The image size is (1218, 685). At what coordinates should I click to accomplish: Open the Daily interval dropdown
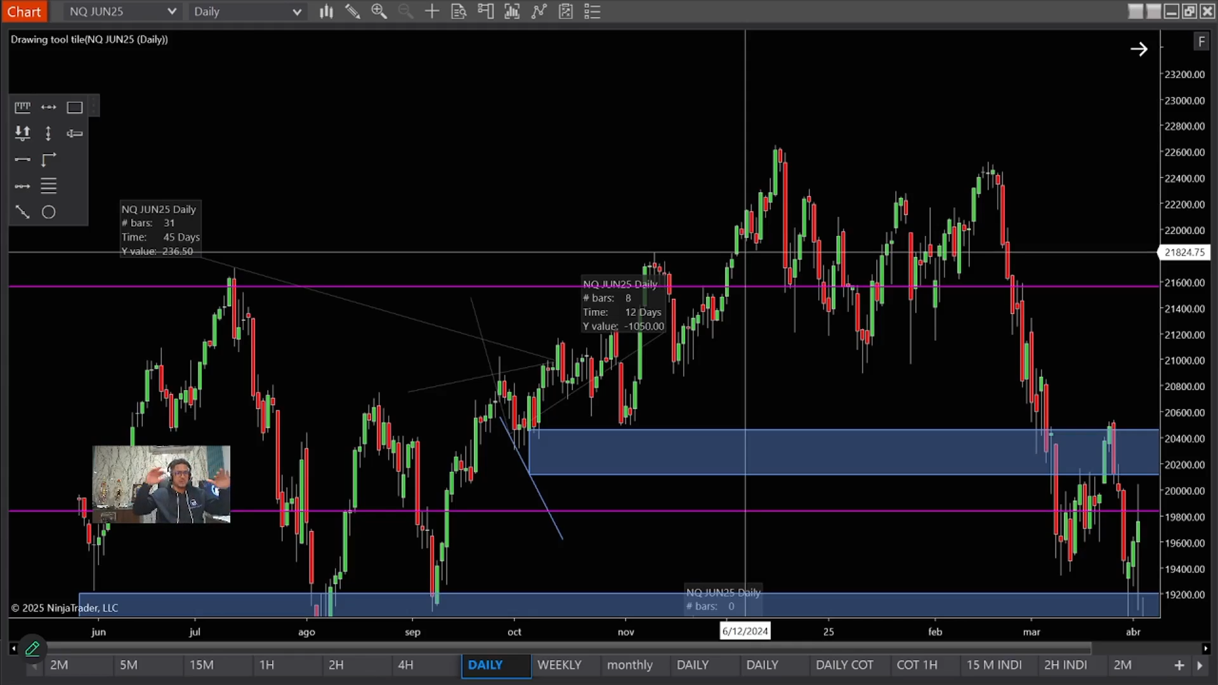coord(247,11)
